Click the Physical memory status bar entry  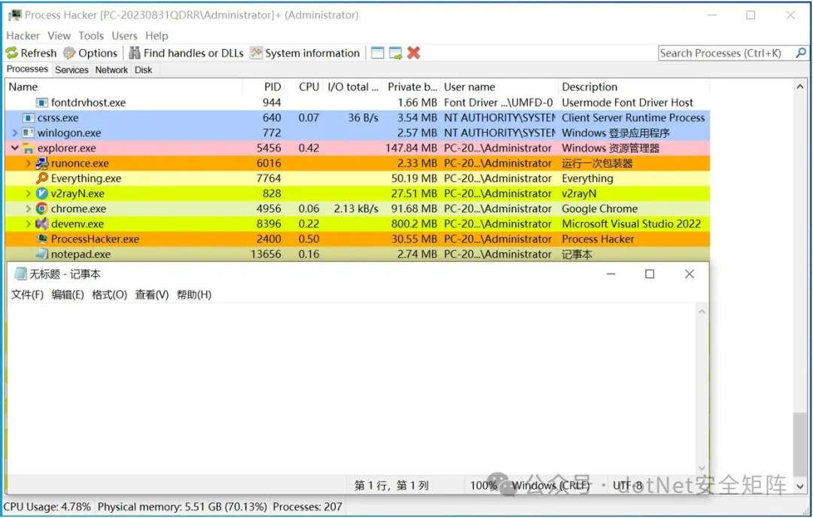coord(182,507)
